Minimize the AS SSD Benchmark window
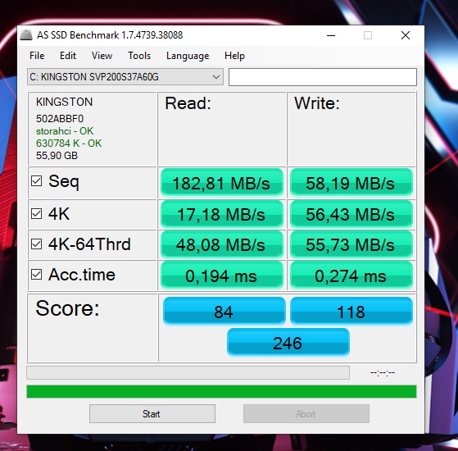Screen dimensions: 458x451 click(331, 35)
